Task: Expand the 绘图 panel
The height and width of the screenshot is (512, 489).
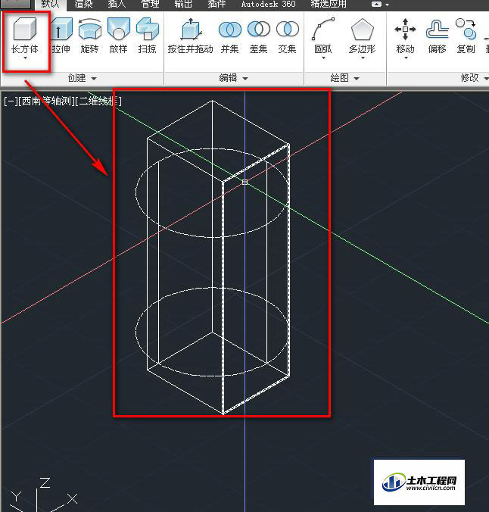Action: coord(344,78)
